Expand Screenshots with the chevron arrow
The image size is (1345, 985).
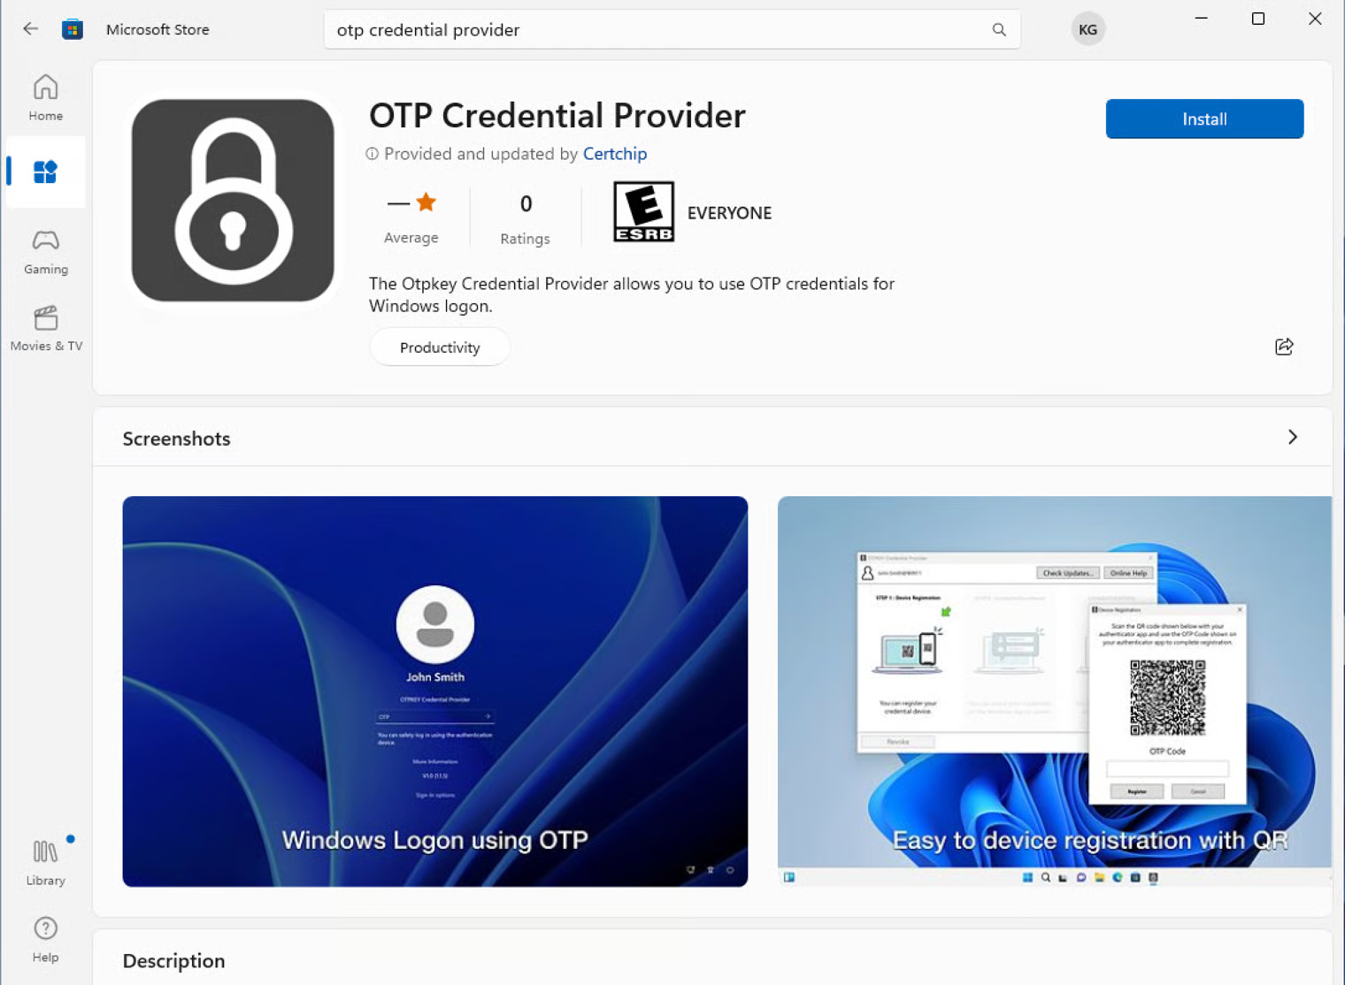(1292, 438)
